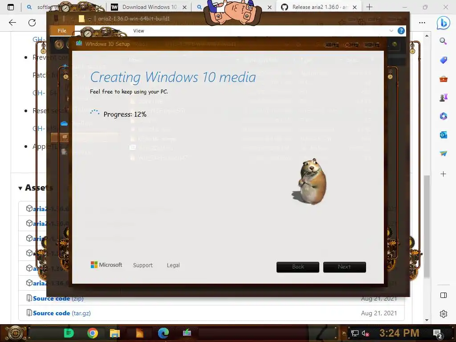Click Source code tar.gz file icon
Screen dimensions: 456x342
coord(29,313)
